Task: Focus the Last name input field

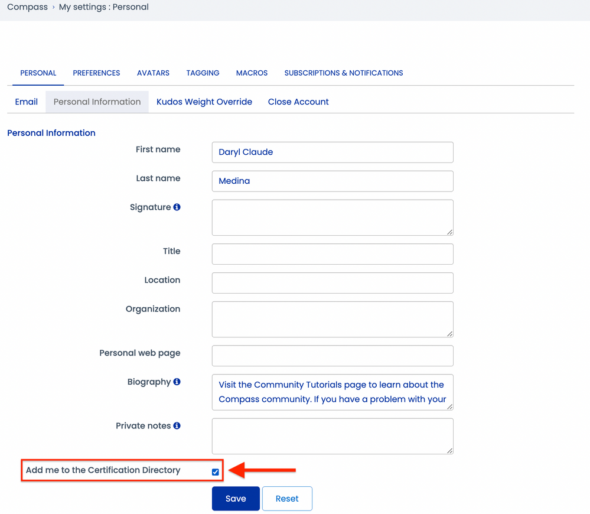Action: pos(333,181)
